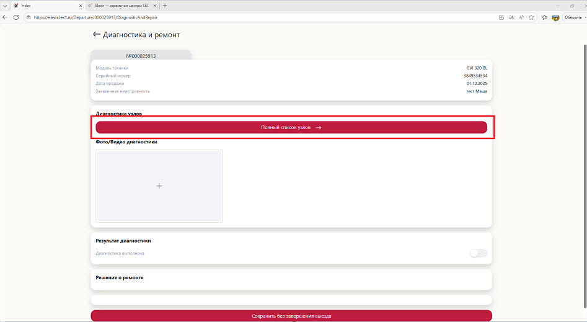Open the apps icon in address bar

(x=501, y=17)
